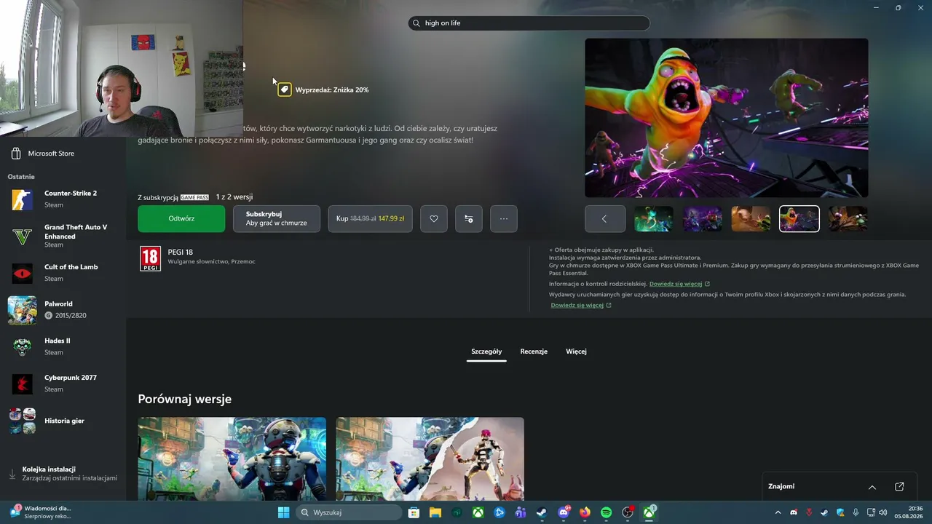
Task: Click the Wyprzedaż: Zniżka 20% label
Action: pos(332,90)
